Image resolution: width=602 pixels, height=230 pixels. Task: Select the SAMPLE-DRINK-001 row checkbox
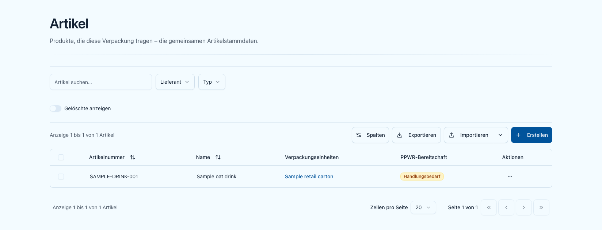tap(61, 177)
